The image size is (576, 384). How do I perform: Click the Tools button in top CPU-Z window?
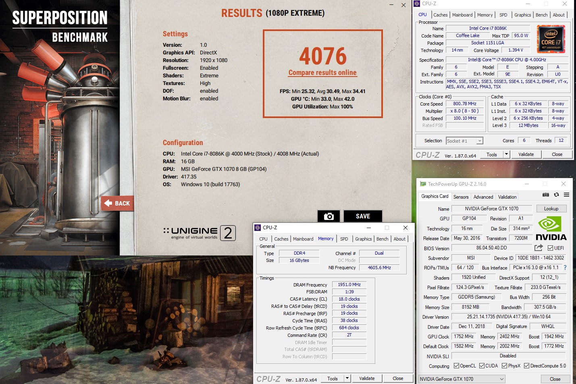492,154
